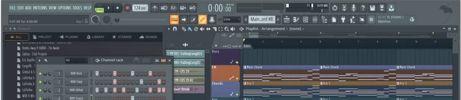Screen dimensions: 461x100
Task: Save project with floppy disk icon
Action: [372, 8]
